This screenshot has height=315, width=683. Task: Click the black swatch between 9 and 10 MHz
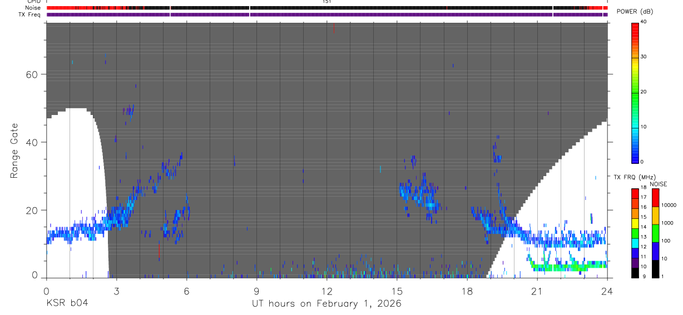click(x=635, y=273)
